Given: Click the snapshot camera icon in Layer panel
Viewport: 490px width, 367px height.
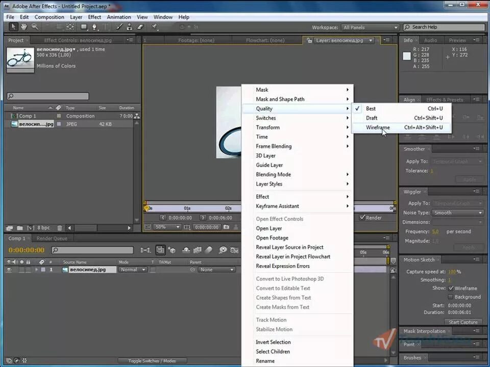Looking at the screenshot, I should click(x=226, y=227).
